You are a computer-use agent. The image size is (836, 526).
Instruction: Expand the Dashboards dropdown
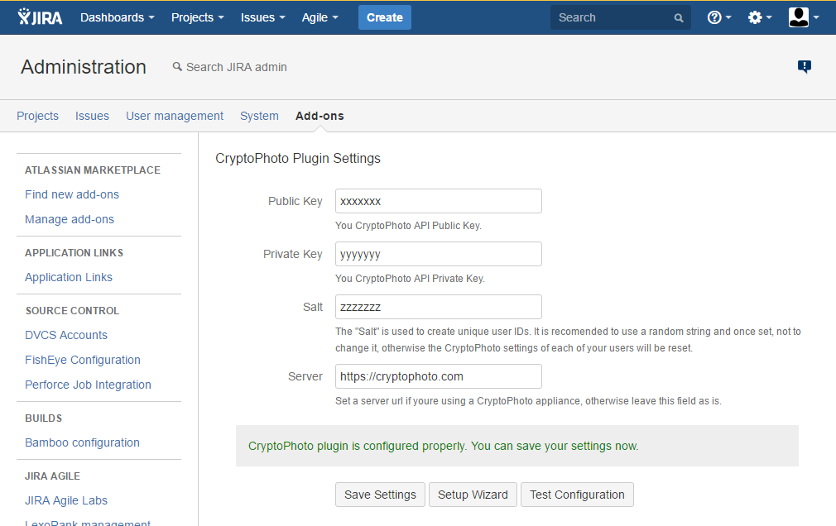(118, 17)
